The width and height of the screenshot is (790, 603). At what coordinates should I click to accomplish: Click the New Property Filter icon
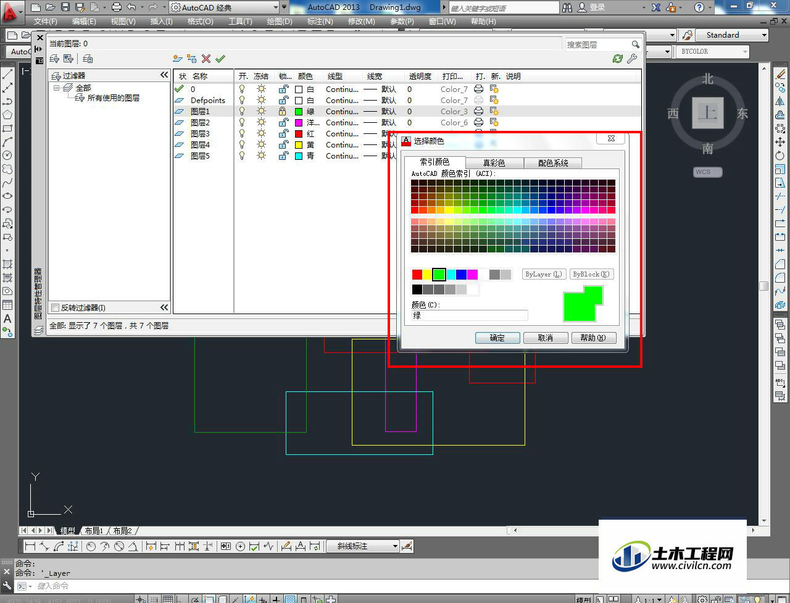coord(54,59)
